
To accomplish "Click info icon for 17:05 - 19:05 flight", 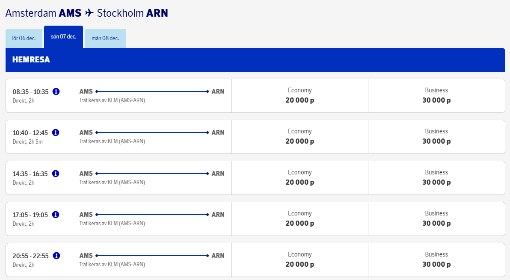I will pyautogui.click(x=56, y=215).
